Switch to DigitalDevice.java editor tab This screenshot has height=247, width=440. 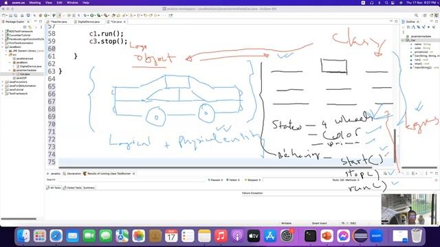coord(89,21)
